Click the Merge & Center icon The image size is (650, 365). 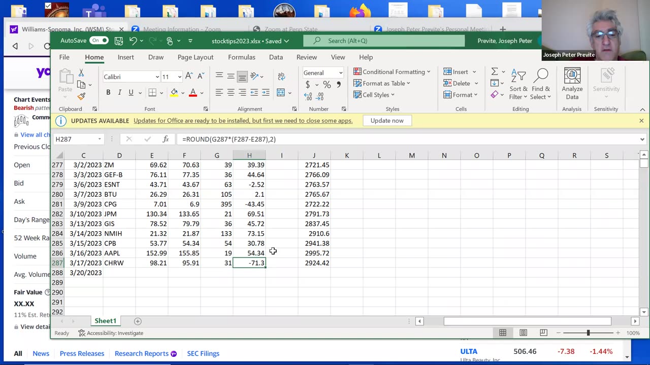(281, 92)
